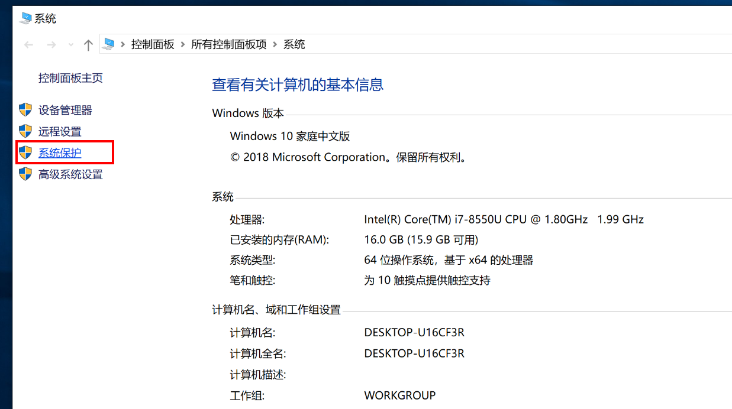The width and height of the screenshot is (732, 409).
Task: Open the 高级系统设置 link
Action: pyautogui.click(x=70, y=174)
